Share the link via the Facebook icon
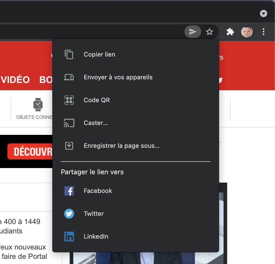 tap(69, 191)
